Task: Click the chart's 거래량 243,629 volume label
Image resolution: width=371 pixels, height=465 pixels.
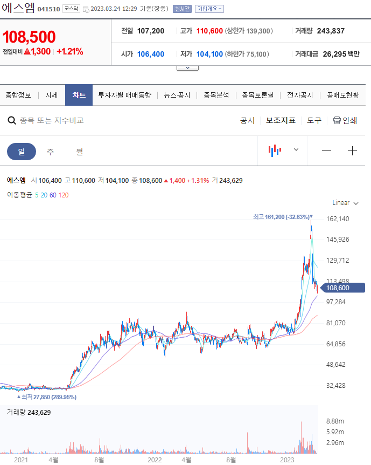Action: click(x=29, y=413)
